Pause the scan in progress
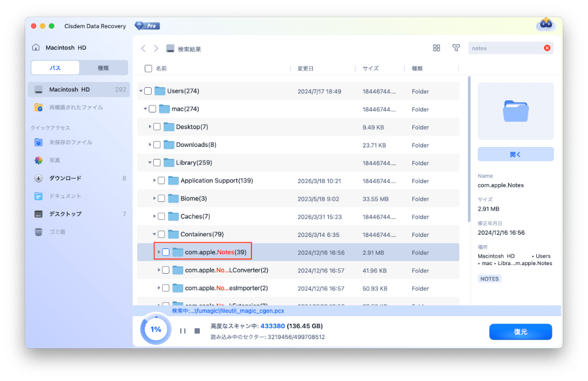The width and height of the screenshot is (588, 381). point(183,331)
